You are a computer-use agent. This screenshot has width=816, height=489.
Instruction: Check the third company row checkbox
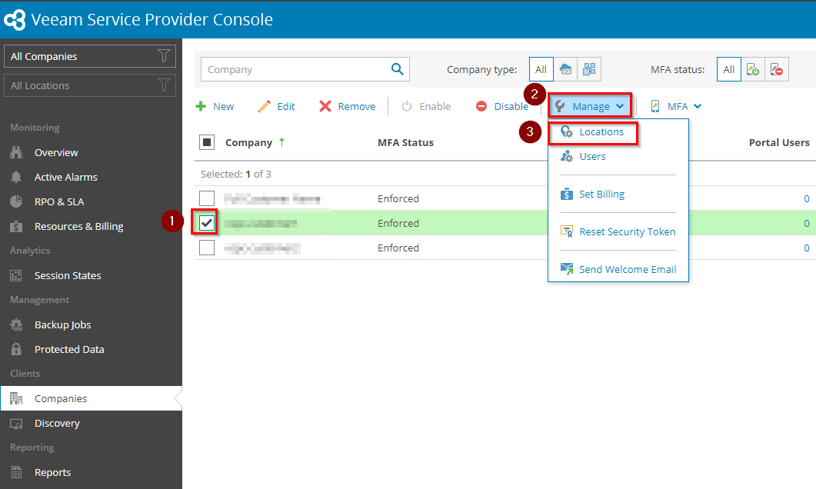click(207, 248)
